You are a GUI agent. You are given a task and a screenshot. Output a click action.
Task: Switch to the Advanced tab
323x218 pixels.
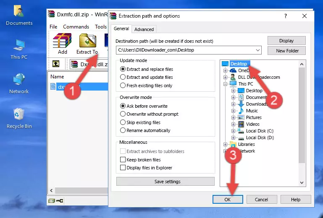[x=144, y=29]
